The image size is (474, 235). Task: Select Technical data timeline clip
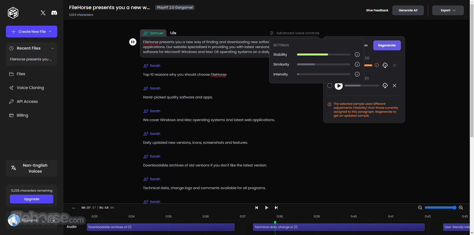(339, 227)
